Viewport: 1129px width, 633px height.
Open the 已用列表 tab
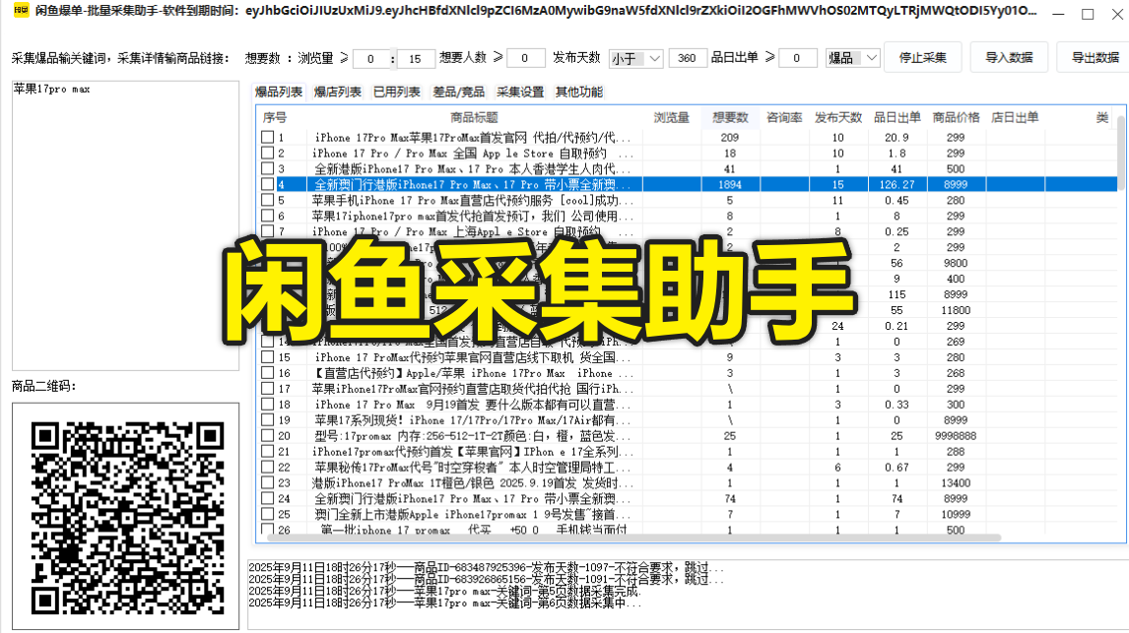[x=396, y=93]
